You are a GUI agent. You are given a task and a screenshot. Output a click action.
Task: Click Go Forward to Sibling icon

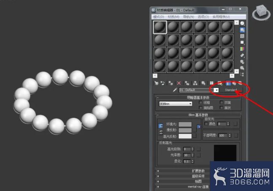coord(240,83)
